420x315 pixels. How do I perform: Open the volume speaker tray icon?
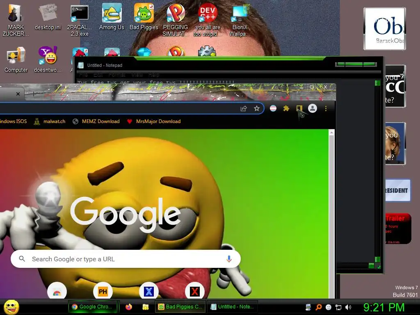[x=348, y=307]
